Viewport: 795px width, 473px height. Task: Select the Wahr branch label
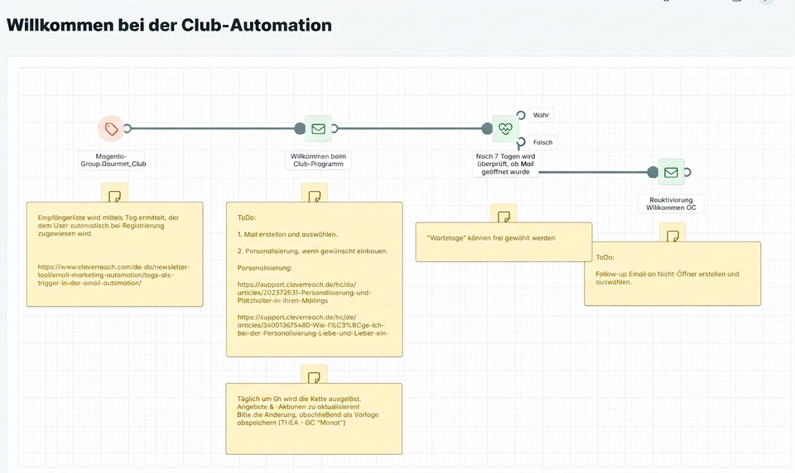click(541, 115)
